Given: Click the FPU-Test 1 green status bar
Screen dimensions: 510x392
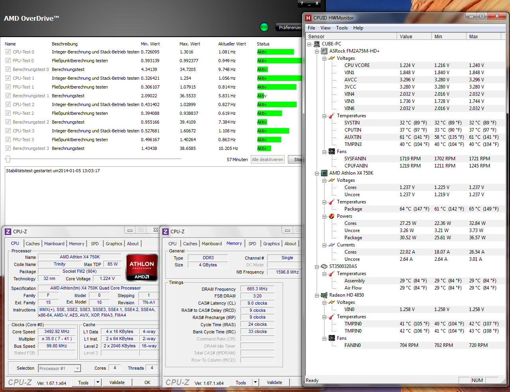Looking at the screenshot, I should coord(277,87).
